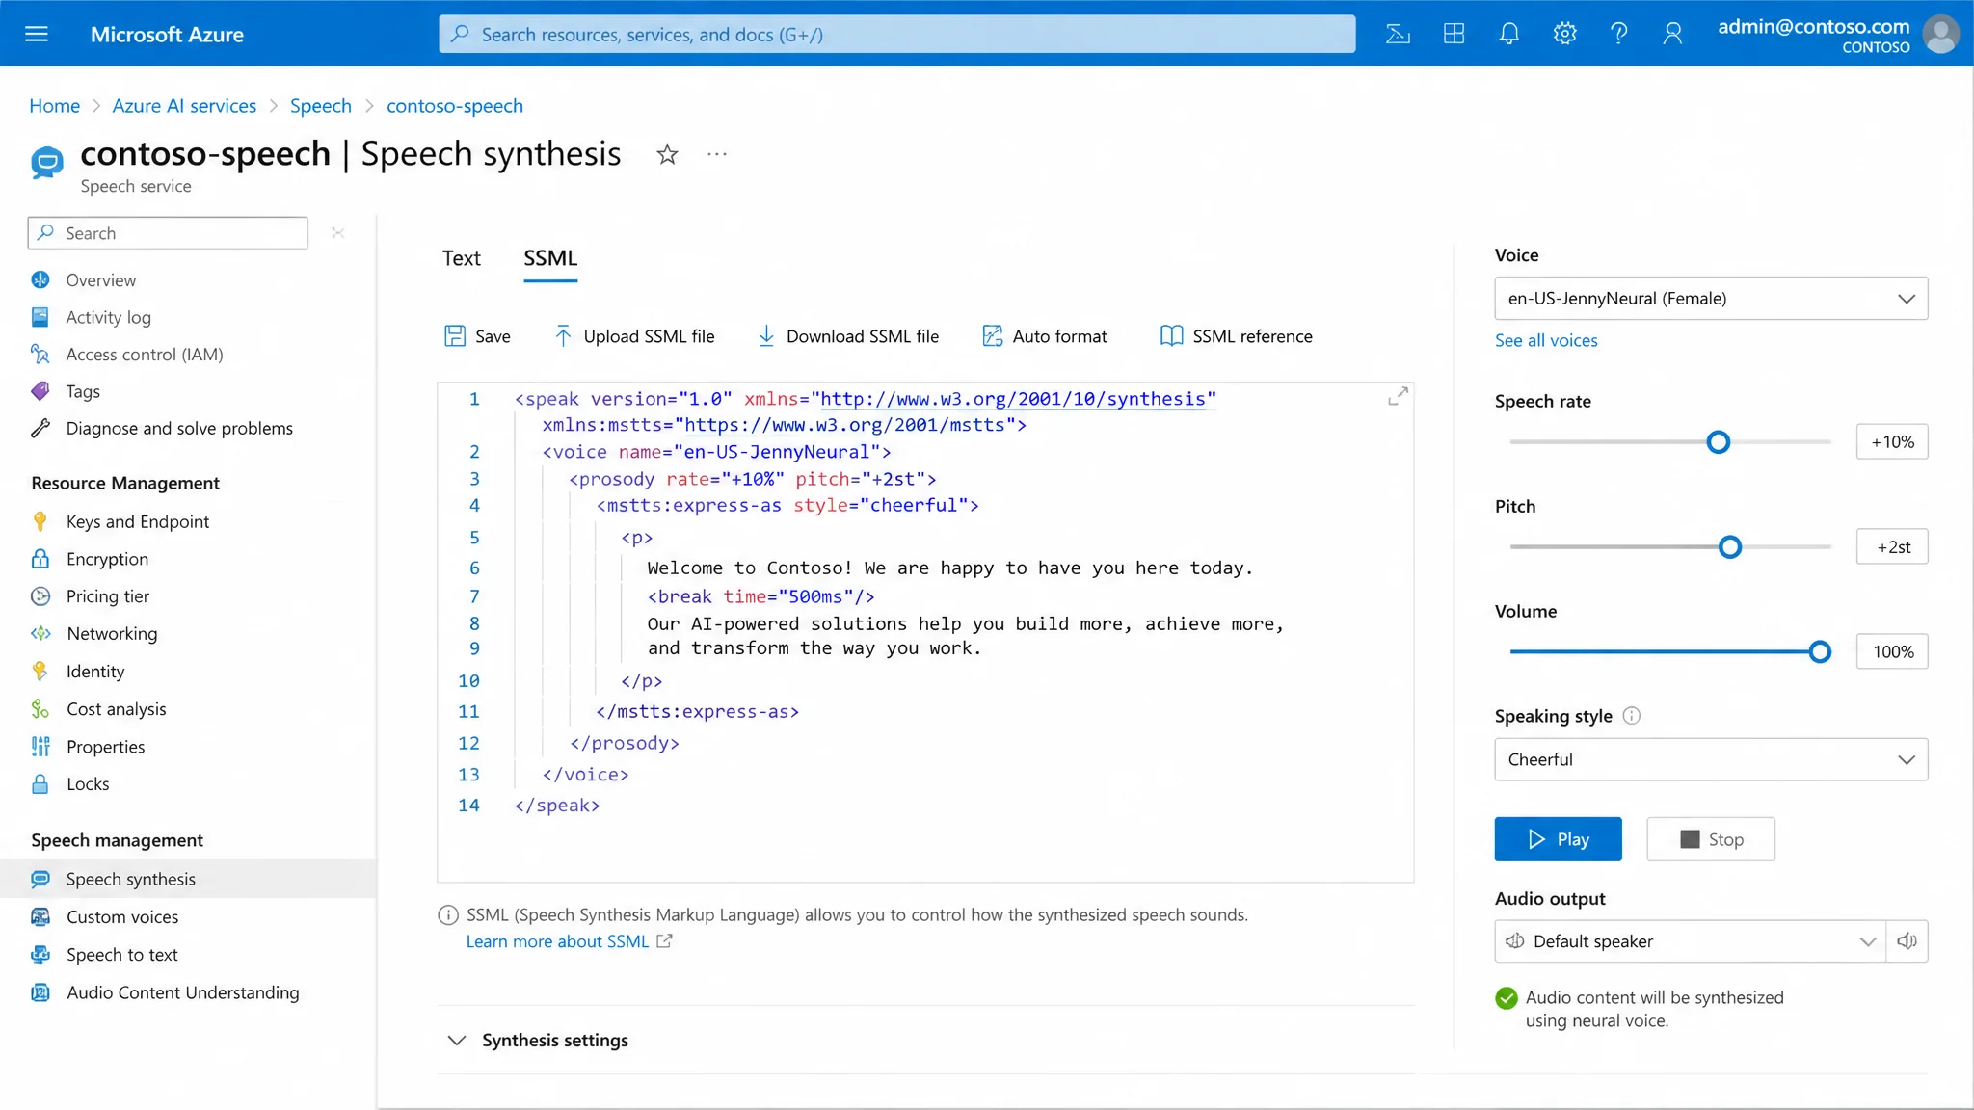This screenshot has width=1974, height=1110.
Task: Open the Directories and subscriptions icon
Action: click(1454, 35)
